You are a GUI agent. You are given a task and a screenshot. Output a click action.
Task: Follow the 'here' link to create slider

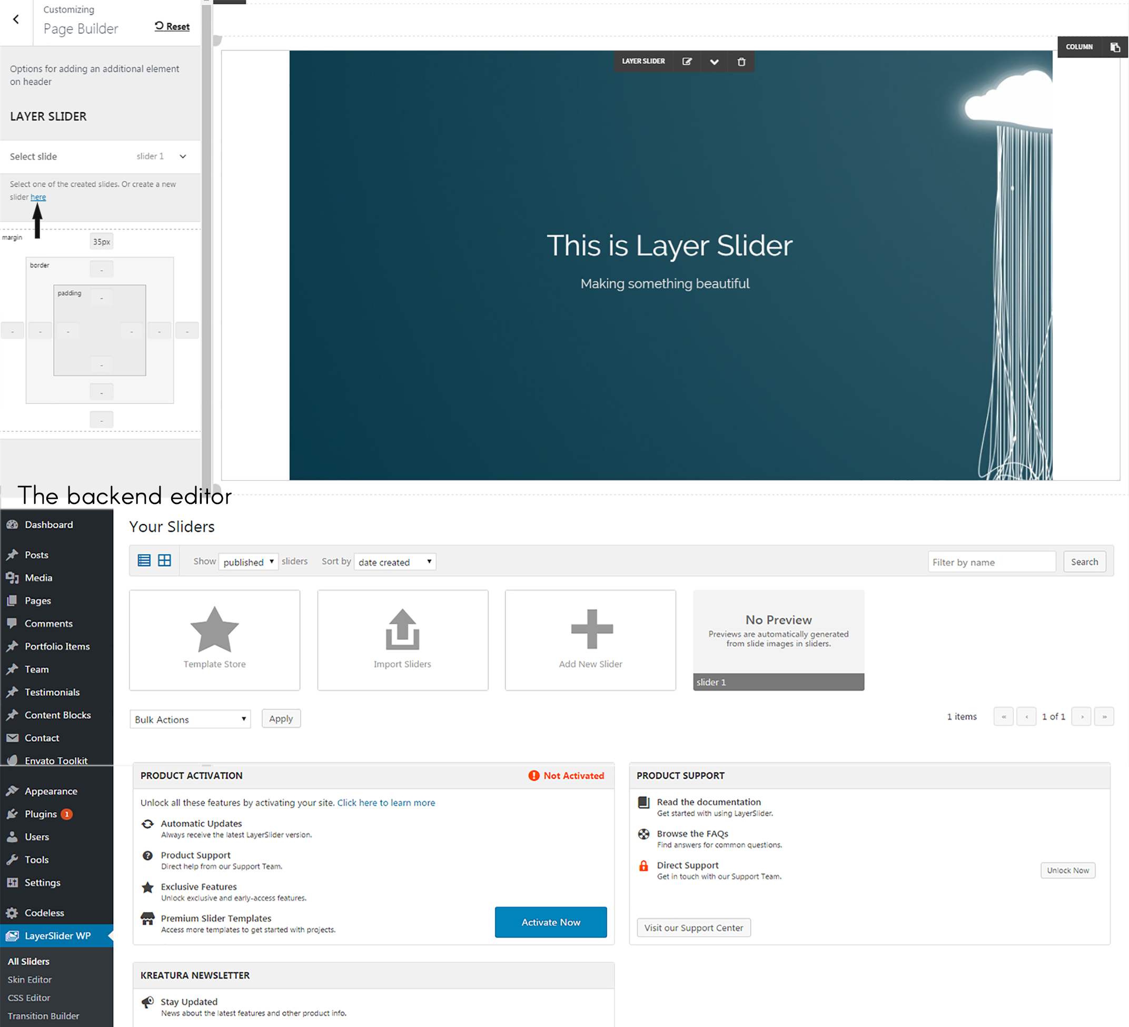tap(38, 197)
